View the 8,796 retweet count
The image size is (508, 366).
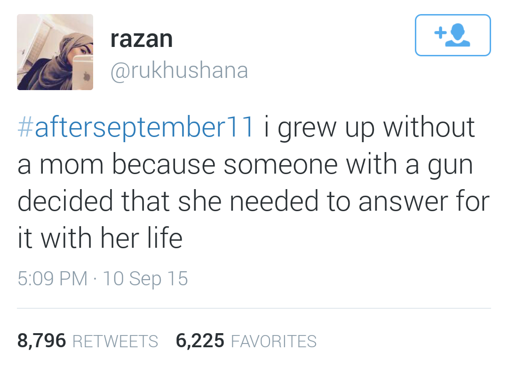coord(42,340)
